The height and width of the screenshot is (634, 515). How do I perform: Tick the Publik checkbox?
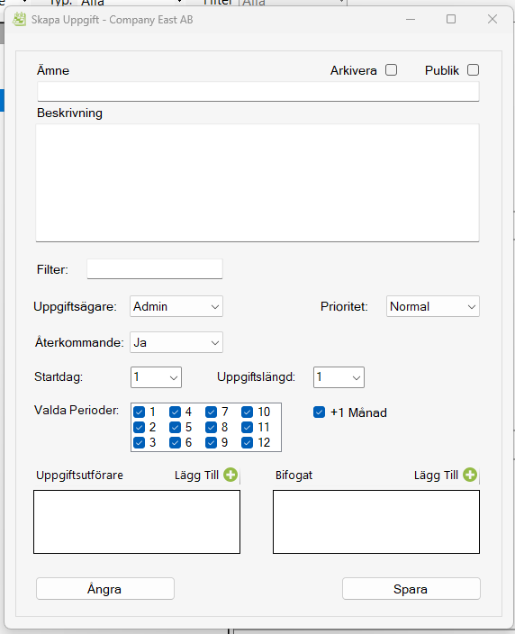pyautogui.click(x=474, y=70)
